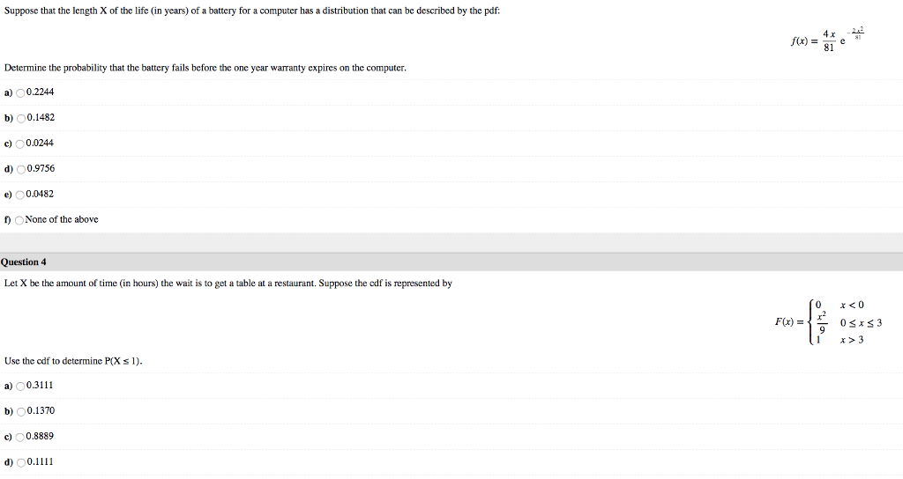Select the 0.1370 radio button
This screenshot has width=903, height=479.
click(21, 411)
